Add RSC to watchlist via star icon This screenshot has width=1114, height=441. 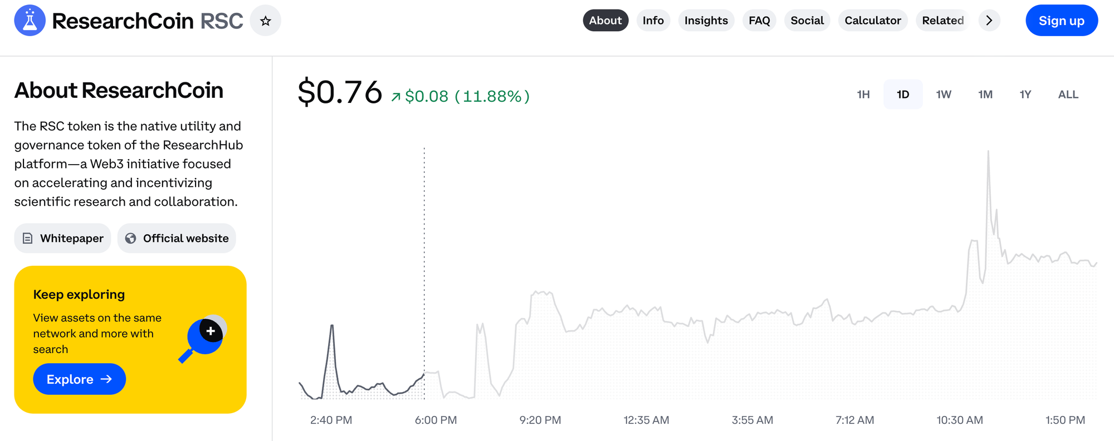(266, 20)
